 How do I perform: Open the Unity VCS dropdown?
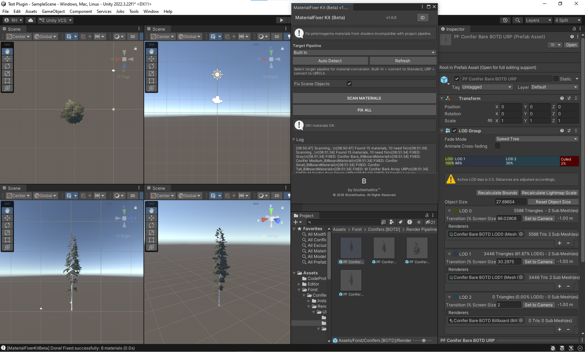point(55,20)
